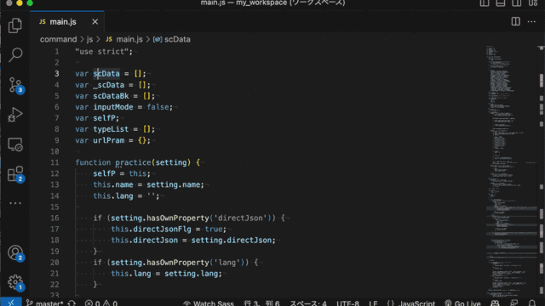The image size is (545, 306).
Task: Click the practice function name on line 11
Action: (133, 162)
